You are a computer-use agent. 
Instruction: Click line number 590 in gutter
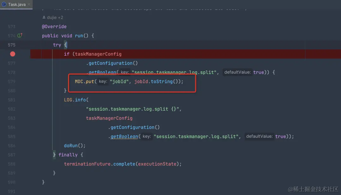(12, 182)
